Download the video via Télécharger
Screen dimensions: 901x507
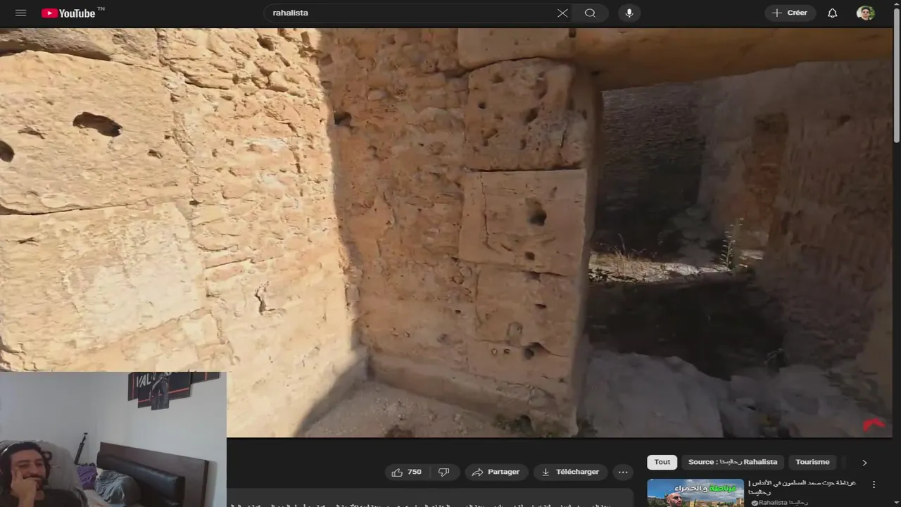coord(570,472)
